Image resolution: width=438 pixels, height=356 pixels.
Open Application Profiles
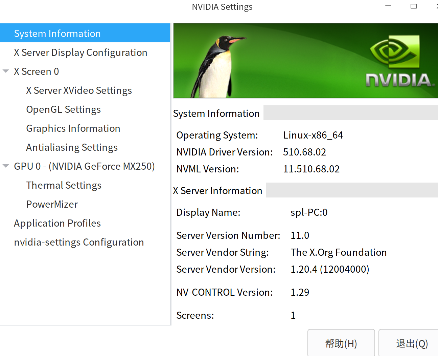57,223
